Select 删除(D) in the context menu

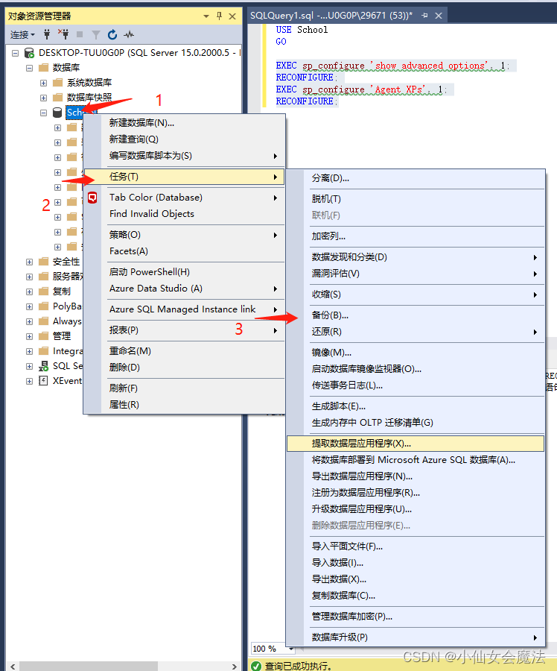coord(185,367)
